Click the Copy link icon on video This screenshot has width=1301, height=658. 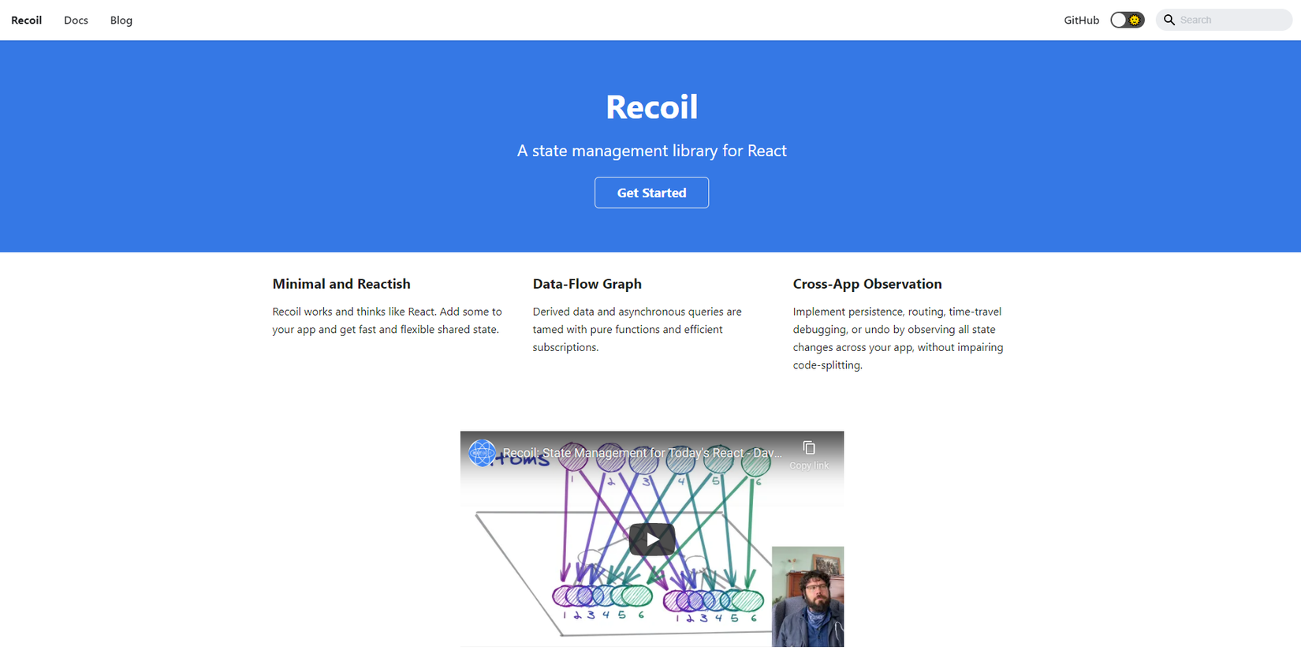[809, 450]
